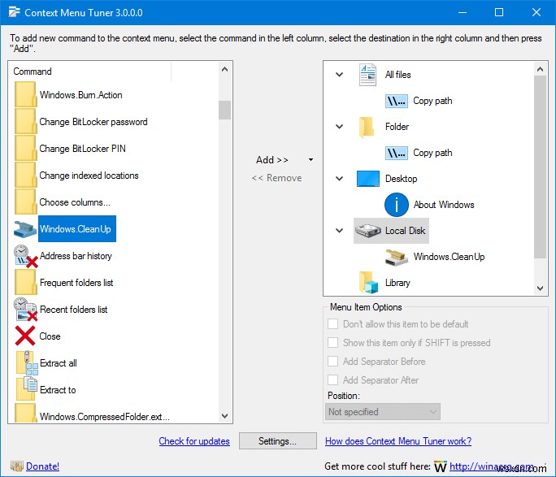The width and height of the screenshot is (556, 477).
Task: Select the Library tree item label
Action: pos(397,283)
